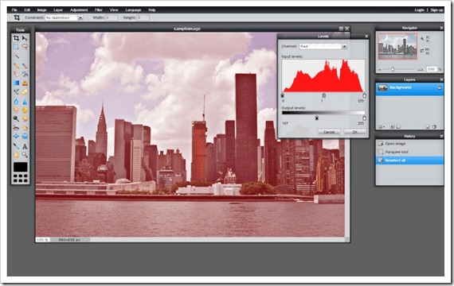The width and height of the screenshot is (454, 286).
Task: Pick the Blur water-drop tool
Action: (x=16, y=102)
